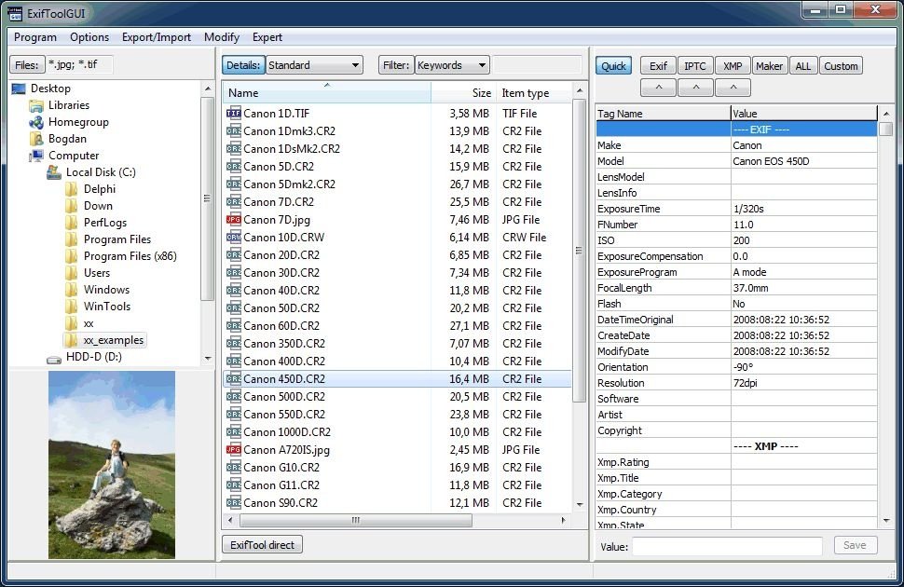Switch to the Exif metadata view

pos(658,66)
